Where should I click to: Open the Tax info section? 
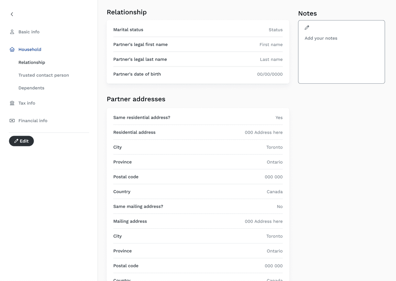tap(27, 103)
